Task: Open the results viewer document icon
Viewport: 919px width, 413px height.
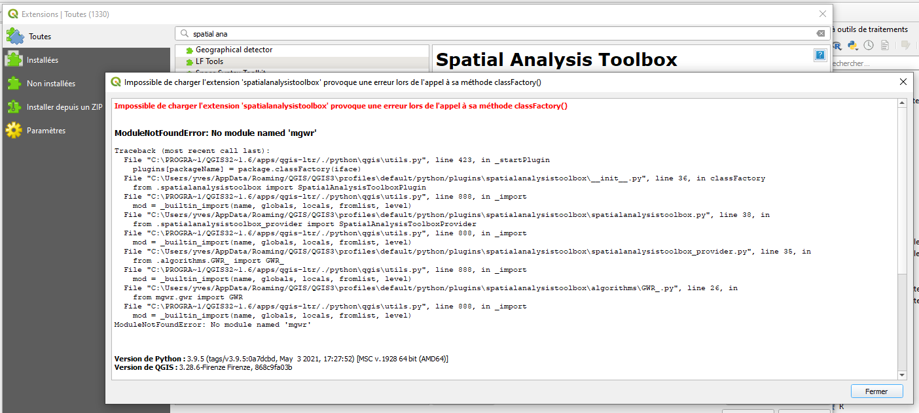Action: (885, 45)
